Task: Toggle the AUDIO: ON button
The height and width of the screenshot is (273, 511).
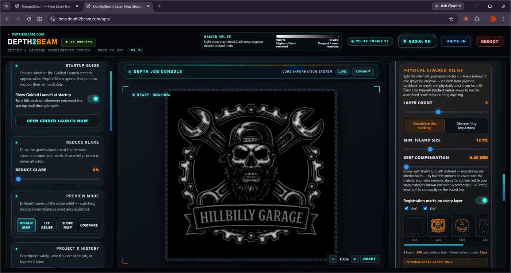Action: click(417, 41)
